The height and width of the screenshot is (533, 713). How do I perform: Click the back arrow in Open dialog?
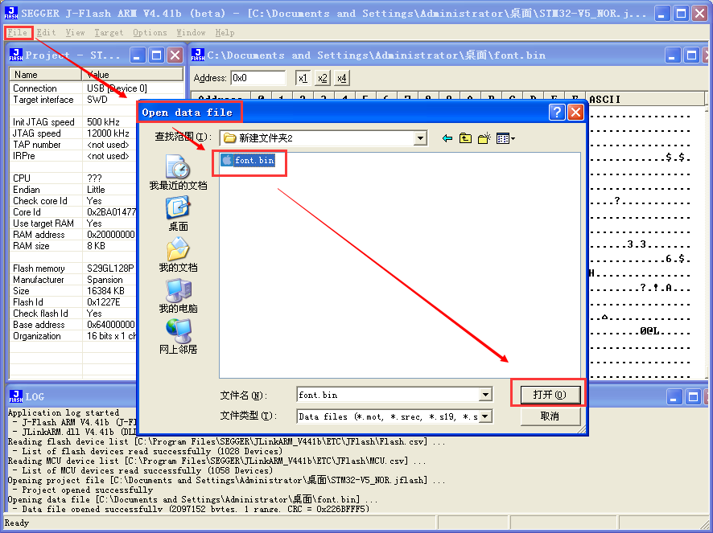tap(447, 138)
